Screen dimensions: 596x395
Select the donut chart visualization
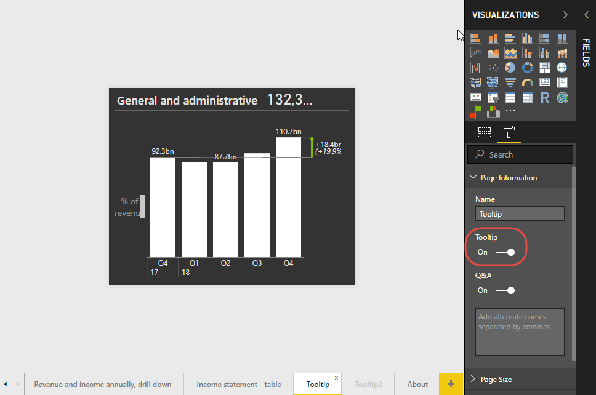(528, 68)
